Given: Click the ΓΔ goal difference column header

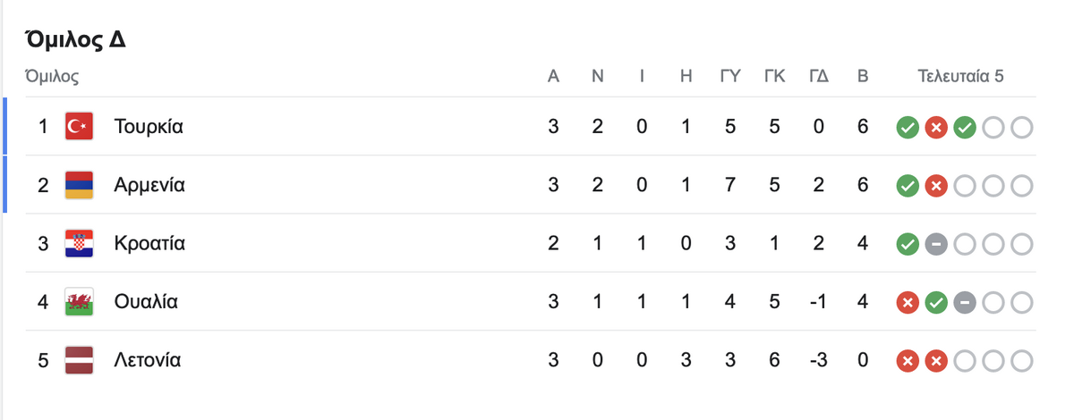Looking at the screenshot, I should pos(819,77).
